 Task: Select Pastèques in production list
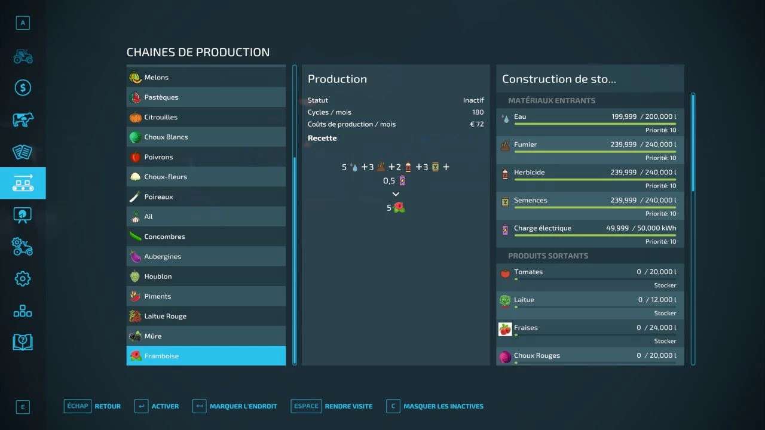point(206,97)
